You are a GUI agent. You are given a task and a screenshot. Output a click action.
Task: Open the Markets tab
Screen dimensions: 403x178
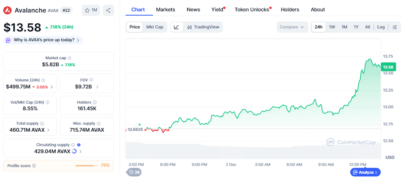(165, 9)
